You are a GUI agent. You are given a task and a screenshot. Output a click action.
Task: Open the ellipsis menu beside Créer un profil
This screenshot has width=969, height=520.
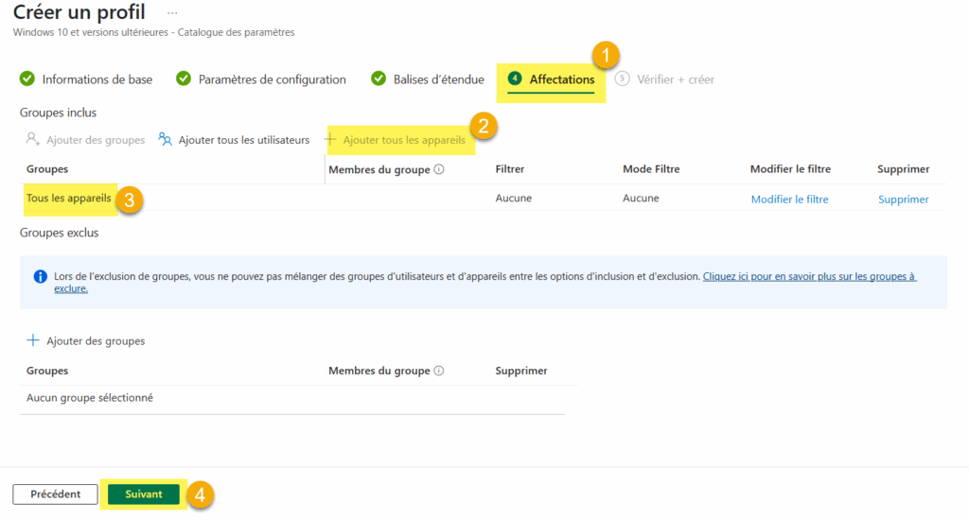[x=172, y=13]
